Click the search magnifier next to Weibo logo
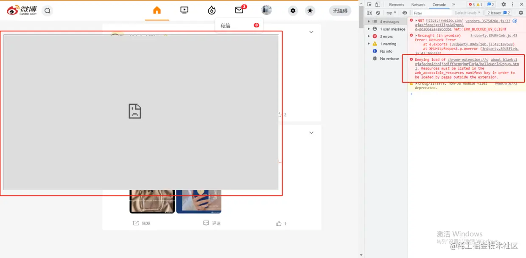This screenshot has width=526, height=258. pyautogui.click(x=47, y=11)
